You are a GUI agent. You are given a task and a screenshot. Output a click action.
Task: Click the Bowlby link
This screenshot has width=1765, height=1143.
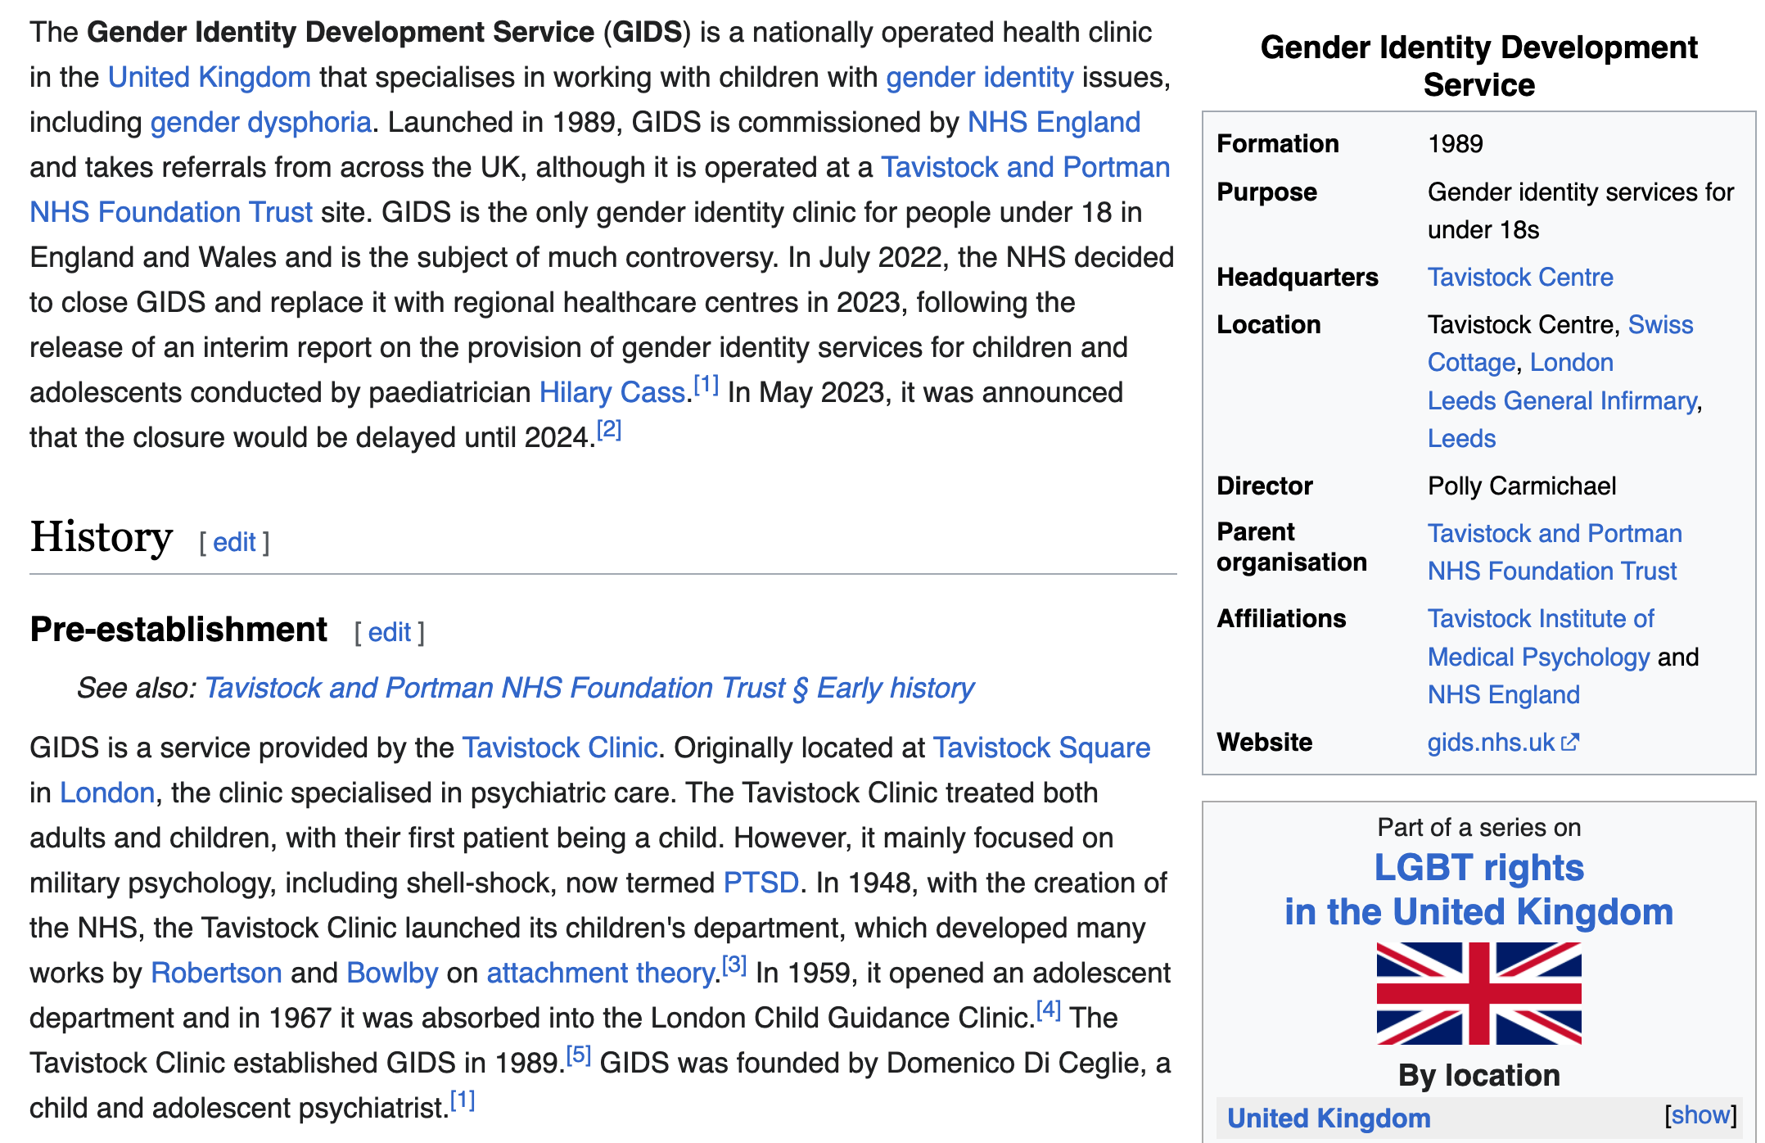tap(392, 973)
